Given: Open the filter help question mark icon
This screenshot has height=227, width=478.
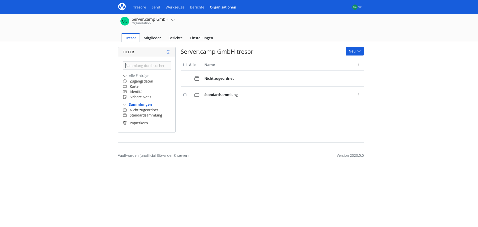Looking at the screenshot, I should (168, 52).
